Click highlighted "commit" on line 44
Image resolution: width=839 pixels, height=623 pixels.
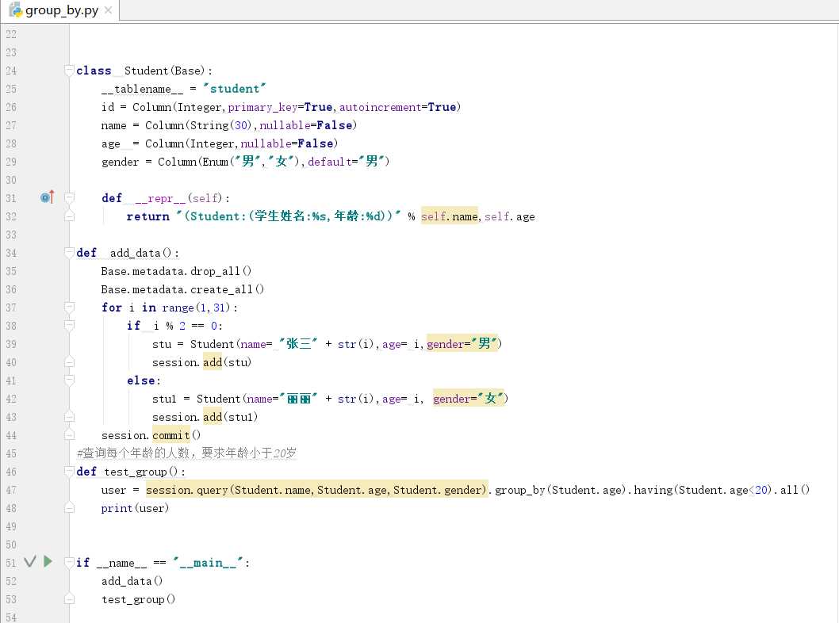(171, 435)
